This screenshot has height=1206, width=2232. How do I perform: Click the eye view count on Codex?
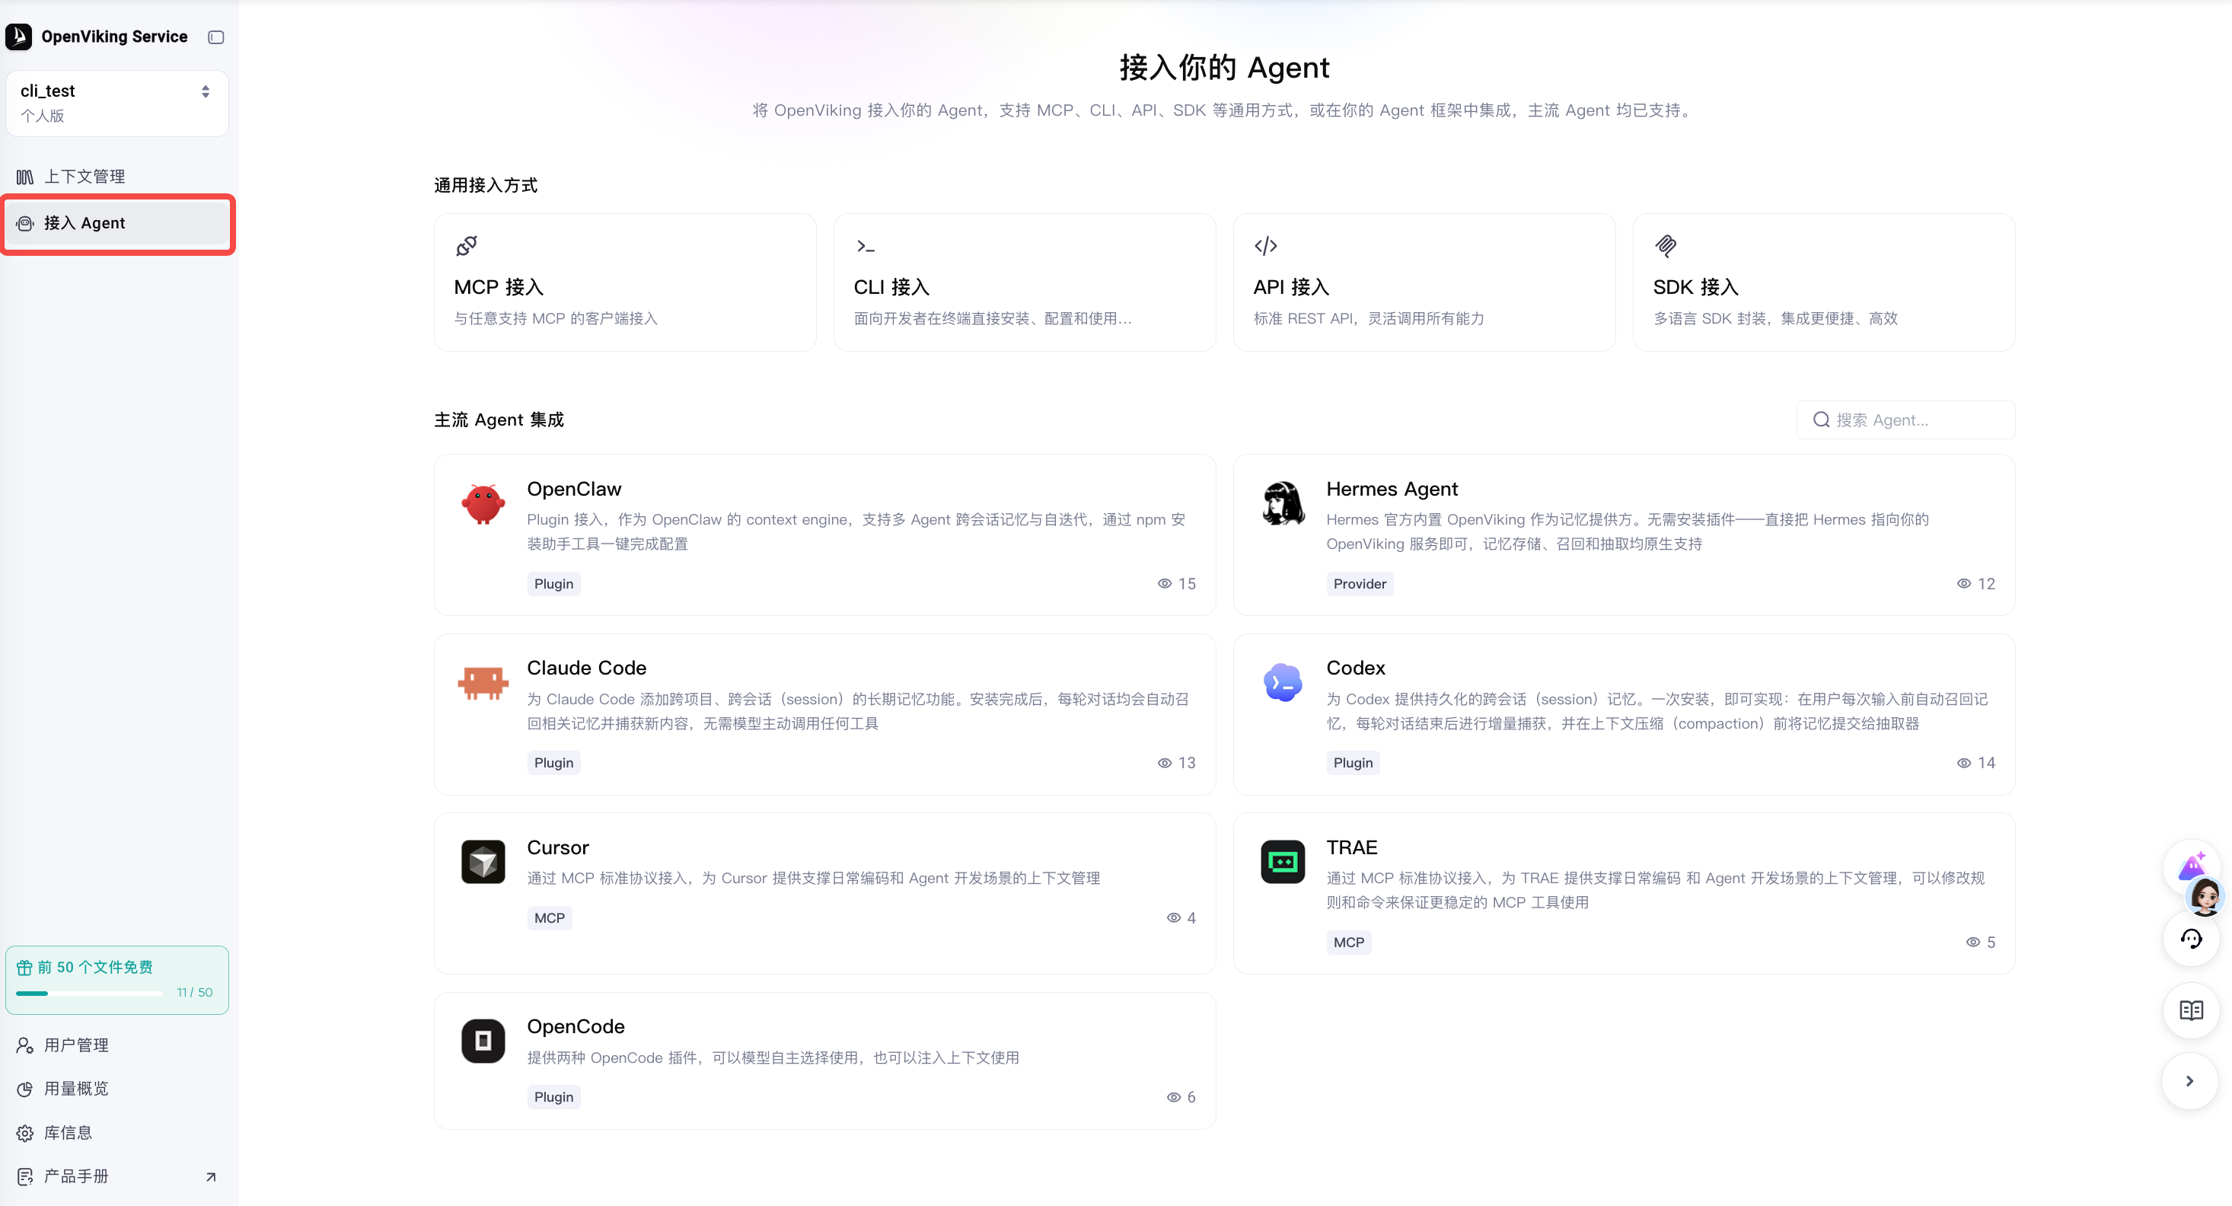click(1975, 764)
